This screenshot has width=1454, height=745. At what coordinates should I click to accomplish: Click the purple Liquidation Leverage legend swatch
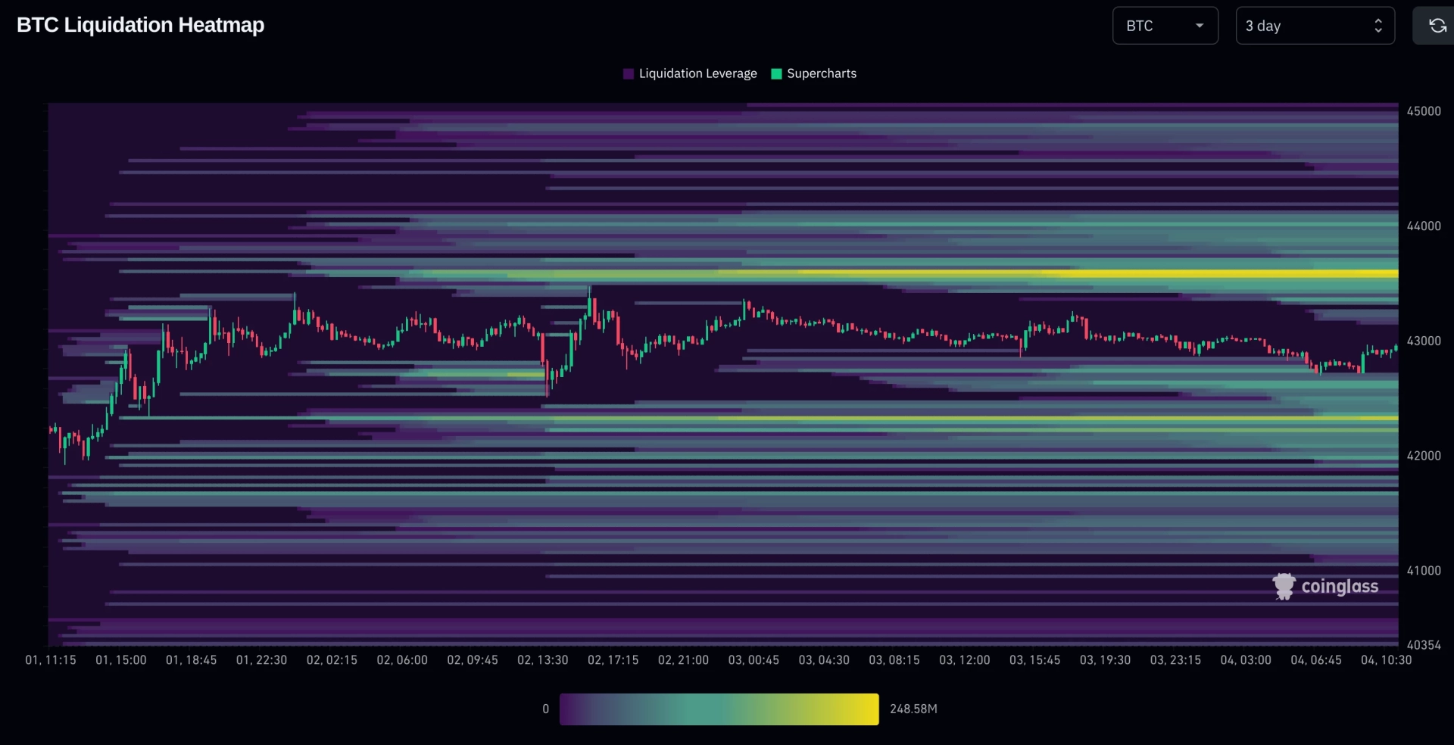click(629, 73)
